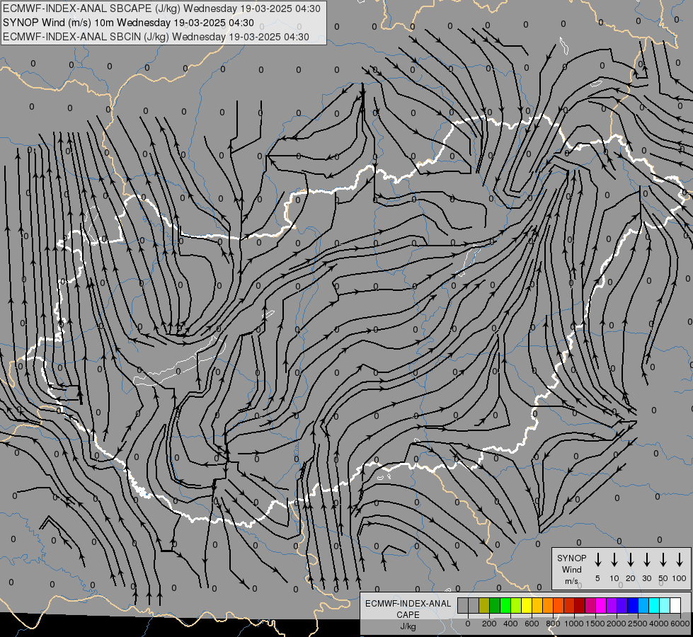Click the wind arrow above the 50 label
Image resolution: width=693 pixels, height=637 pixels.
[663, 560]
